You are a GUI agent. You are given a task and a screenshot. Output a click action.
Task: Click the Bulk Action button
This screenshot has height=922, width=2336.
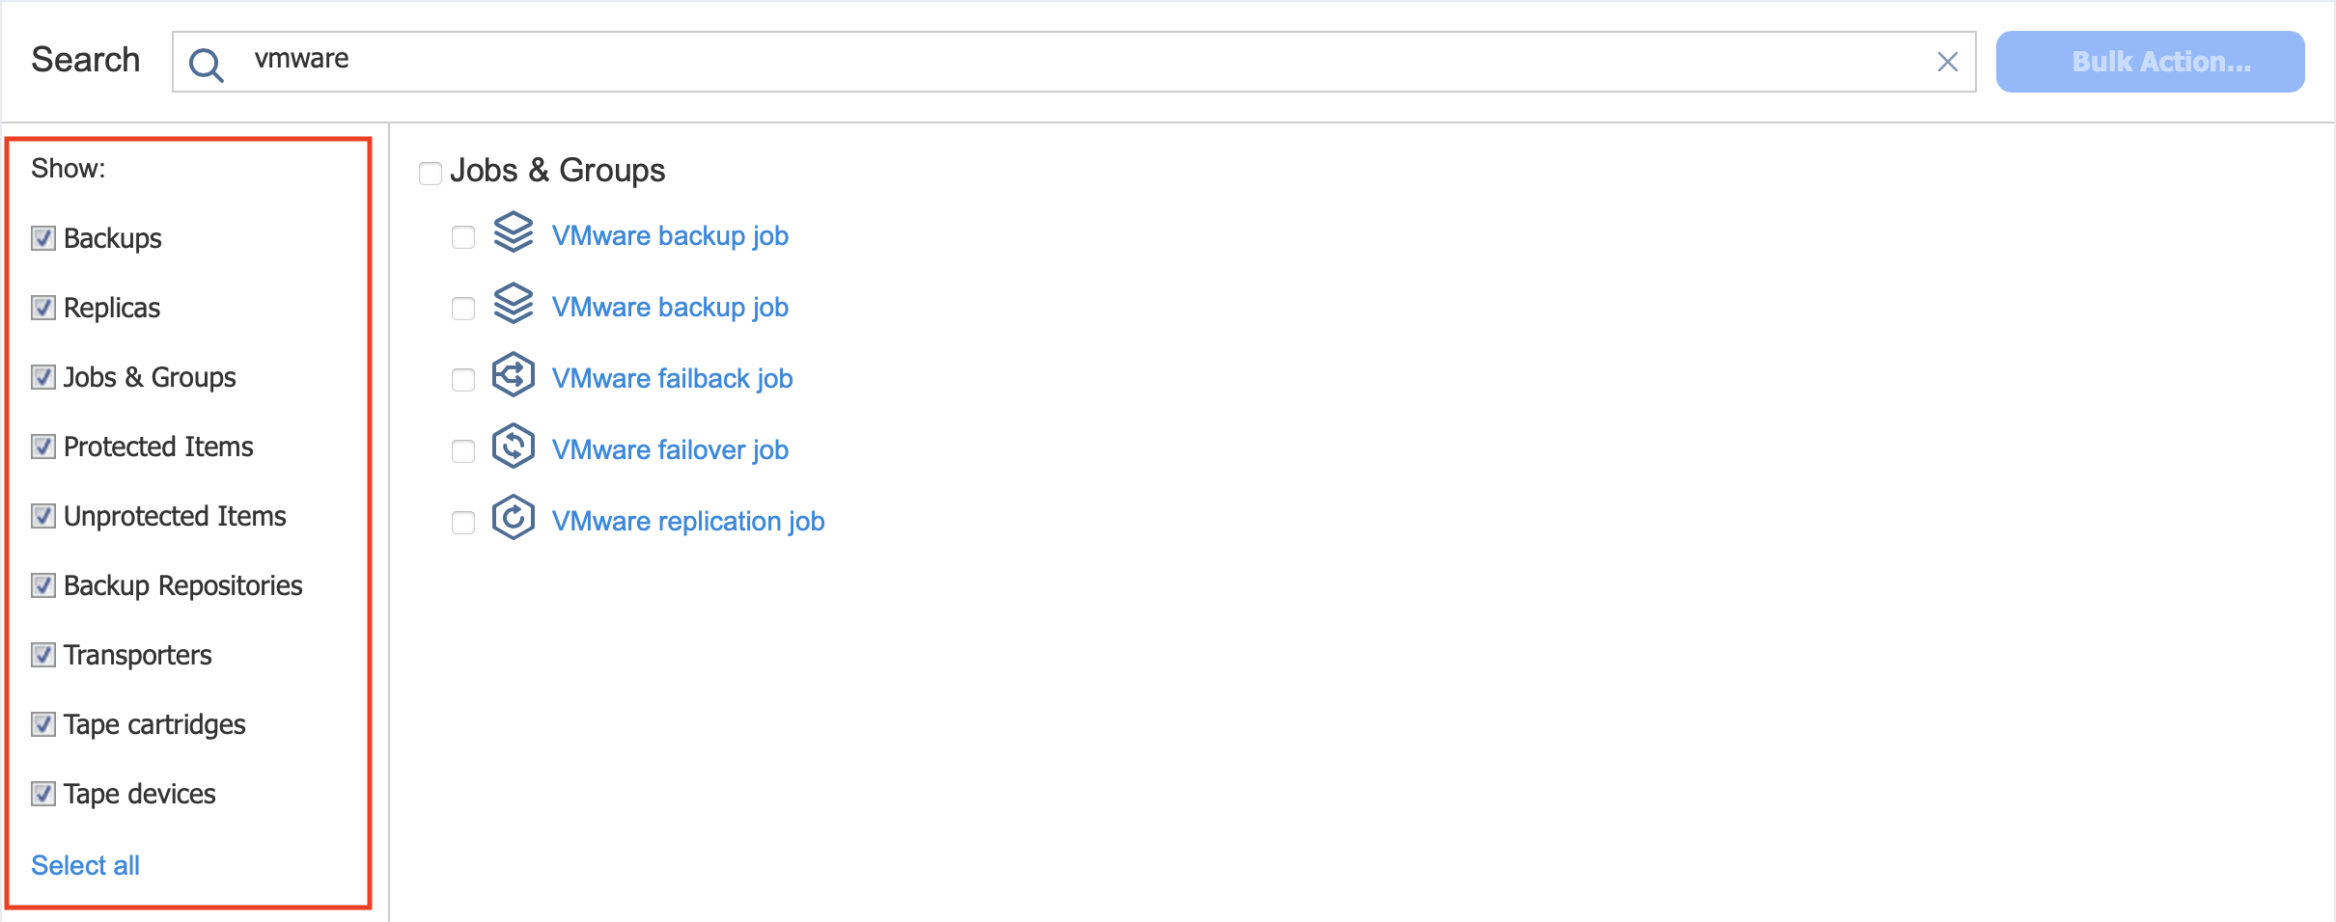pyautogui.click(x=2150, y=62)
